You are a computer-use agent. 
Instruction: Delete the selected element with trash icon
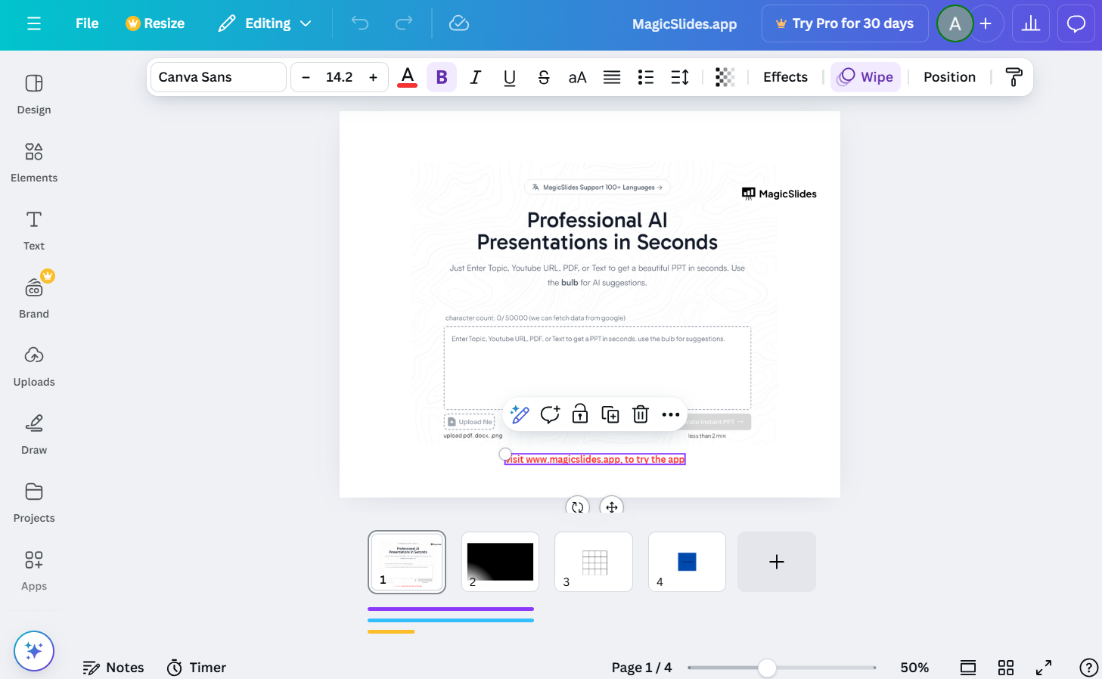click(641, 414)
